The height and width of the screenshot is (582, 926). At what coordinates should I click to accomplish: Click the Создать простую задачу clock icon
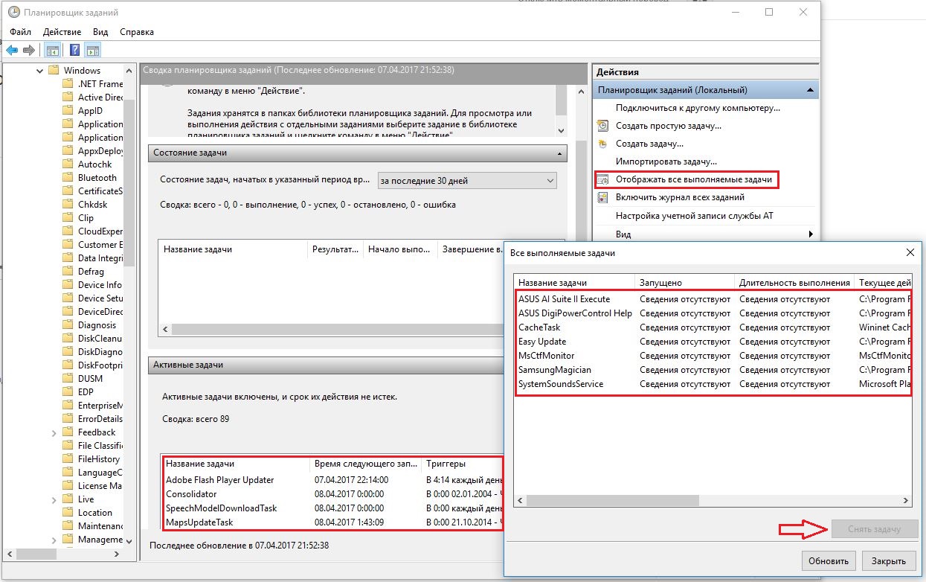coord(603,126)
